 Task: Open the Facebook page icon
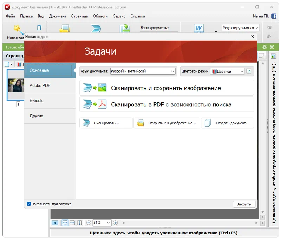274,16
